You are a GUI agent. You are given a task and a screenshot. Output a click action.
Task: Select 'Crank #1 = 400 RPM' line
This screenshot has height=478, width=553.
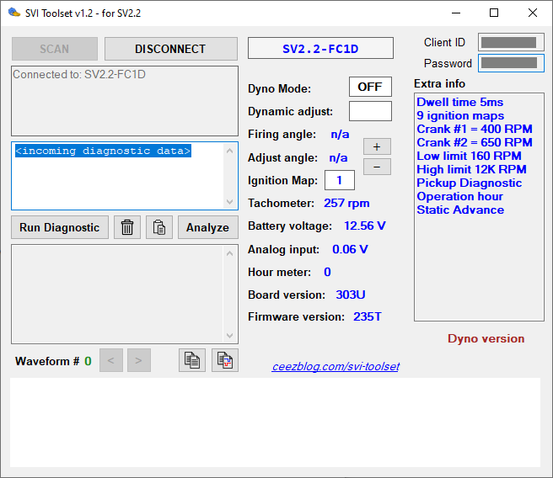475,129
